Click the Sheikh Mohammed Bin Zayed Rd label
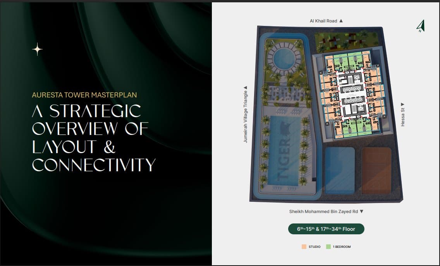 pyautogui.click(x=323, y=211)
